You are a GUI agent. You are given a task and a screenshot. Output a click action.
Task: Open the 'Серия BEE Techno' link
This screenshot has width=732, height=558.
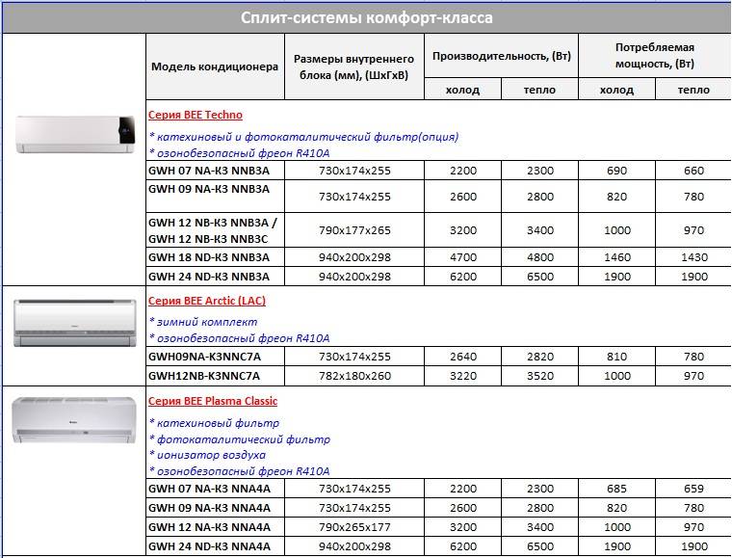pyautogui.click(x=196, y=115)
